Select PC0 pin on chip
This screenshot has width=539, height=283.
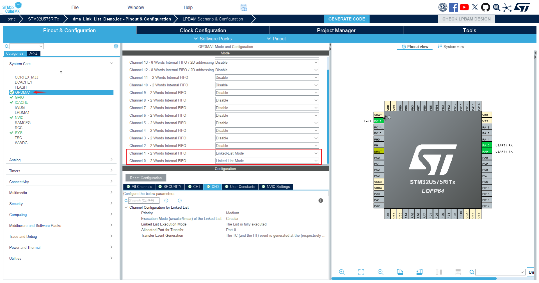coord(379,158)
